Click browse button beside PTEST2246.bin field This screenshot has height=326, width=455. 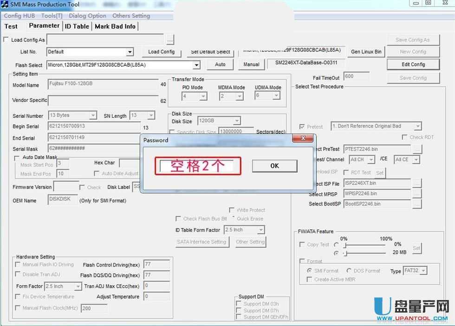tap(417, 149)
